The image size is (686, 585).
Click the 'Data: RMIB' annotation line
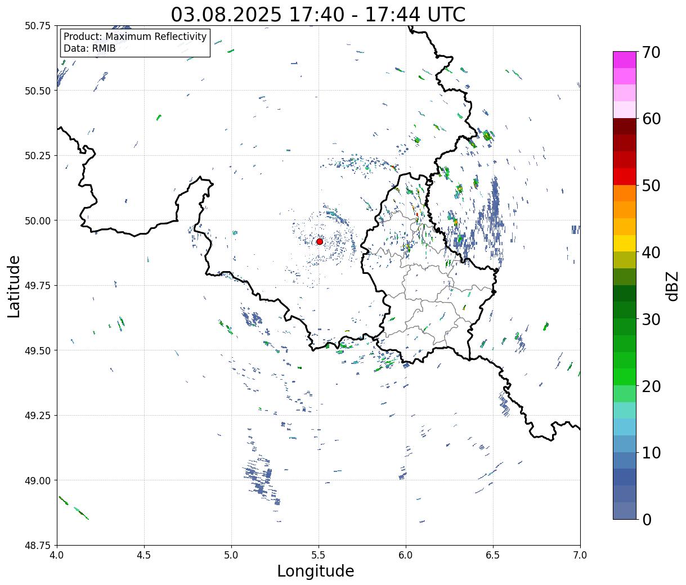click(x=89, y=48)
